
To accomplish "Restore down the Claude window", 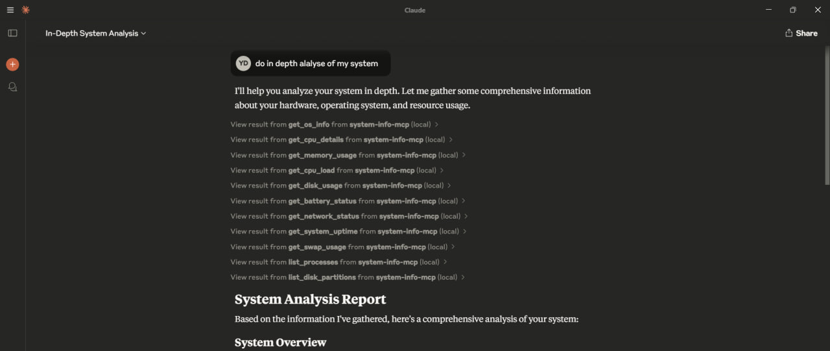I will (792, 10).
